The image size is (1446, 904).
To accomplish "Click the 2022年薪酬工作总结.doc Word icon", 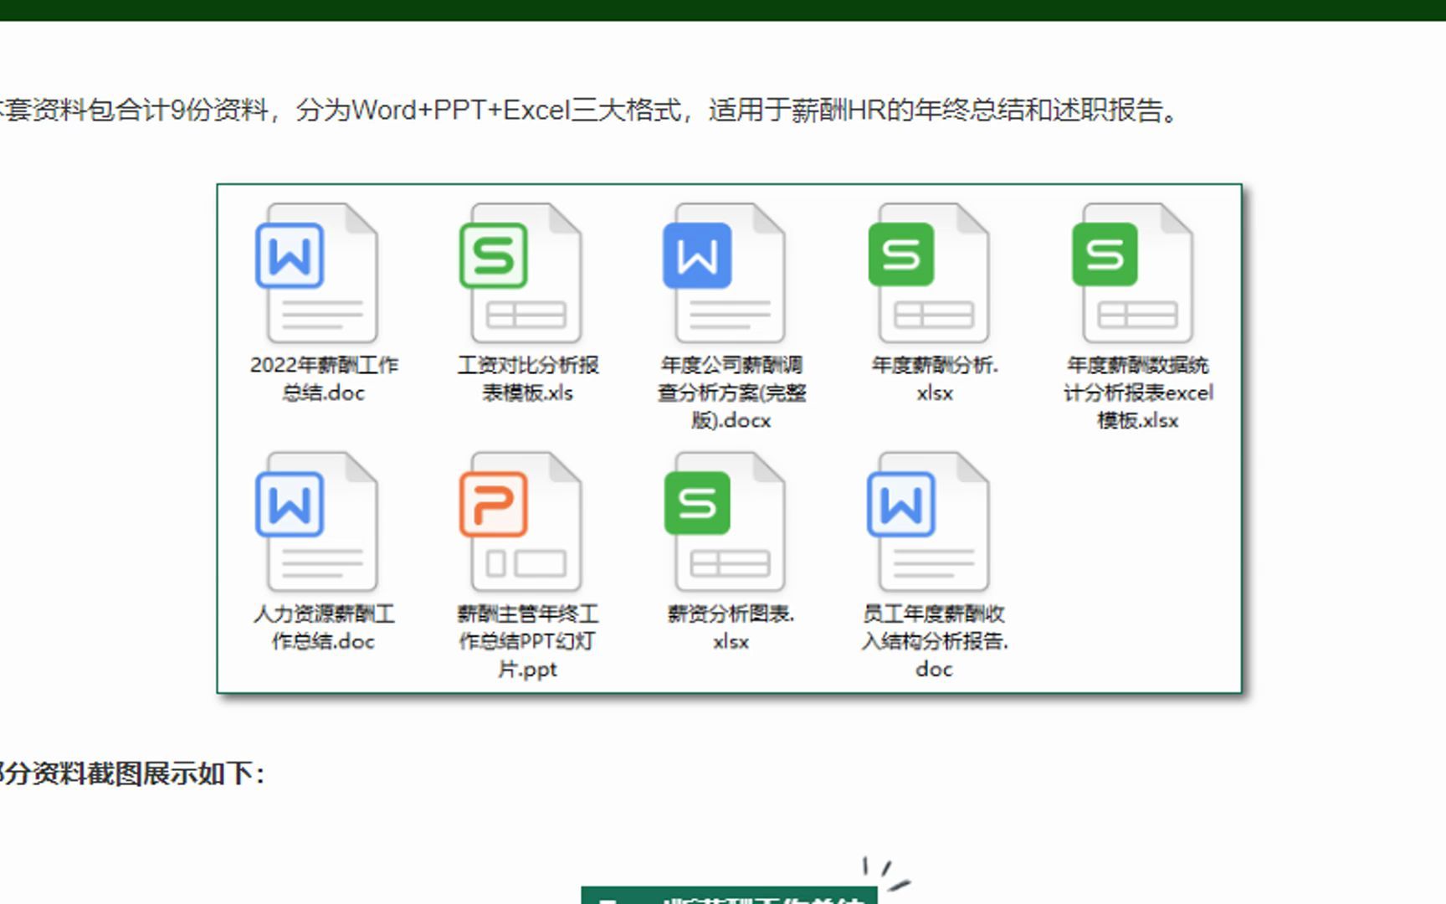I will click(x=316, y=273).
